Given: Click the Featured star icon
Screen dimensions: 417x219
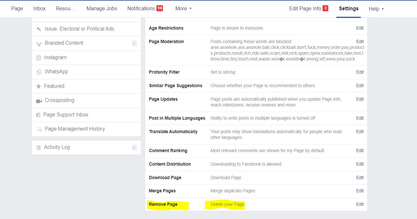Looking at the screenshot, I should point(38,86).
